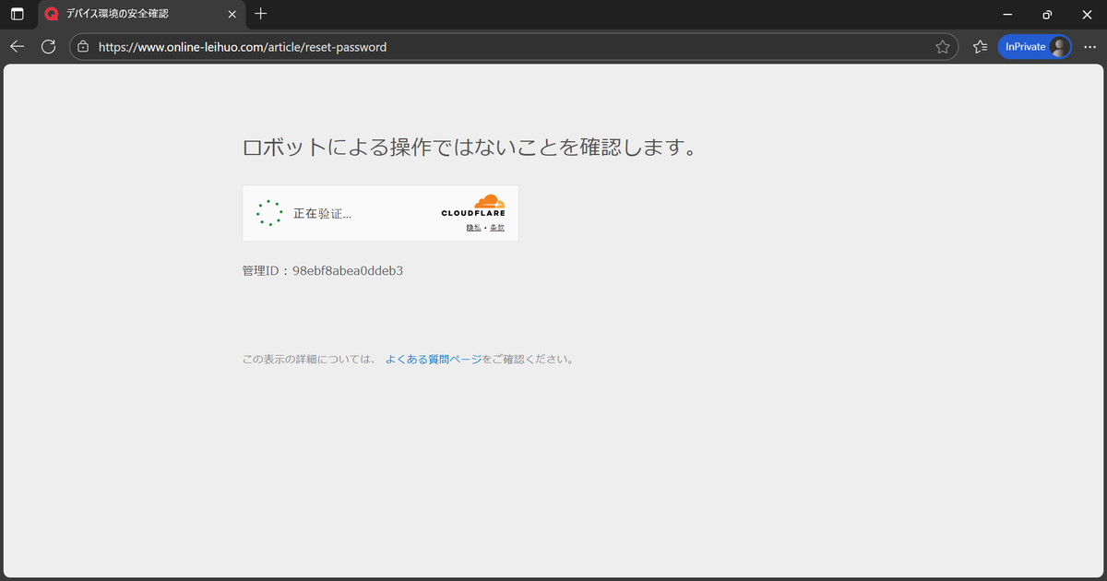Go back using the back arrow
Image resolution: width=1107 pixels, height=581 pixels.
click(18, 46)
